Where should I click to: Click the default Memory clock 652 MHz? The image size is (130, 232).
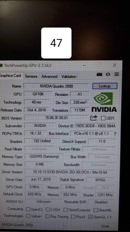pyautogui.click(x=70, y=195)
